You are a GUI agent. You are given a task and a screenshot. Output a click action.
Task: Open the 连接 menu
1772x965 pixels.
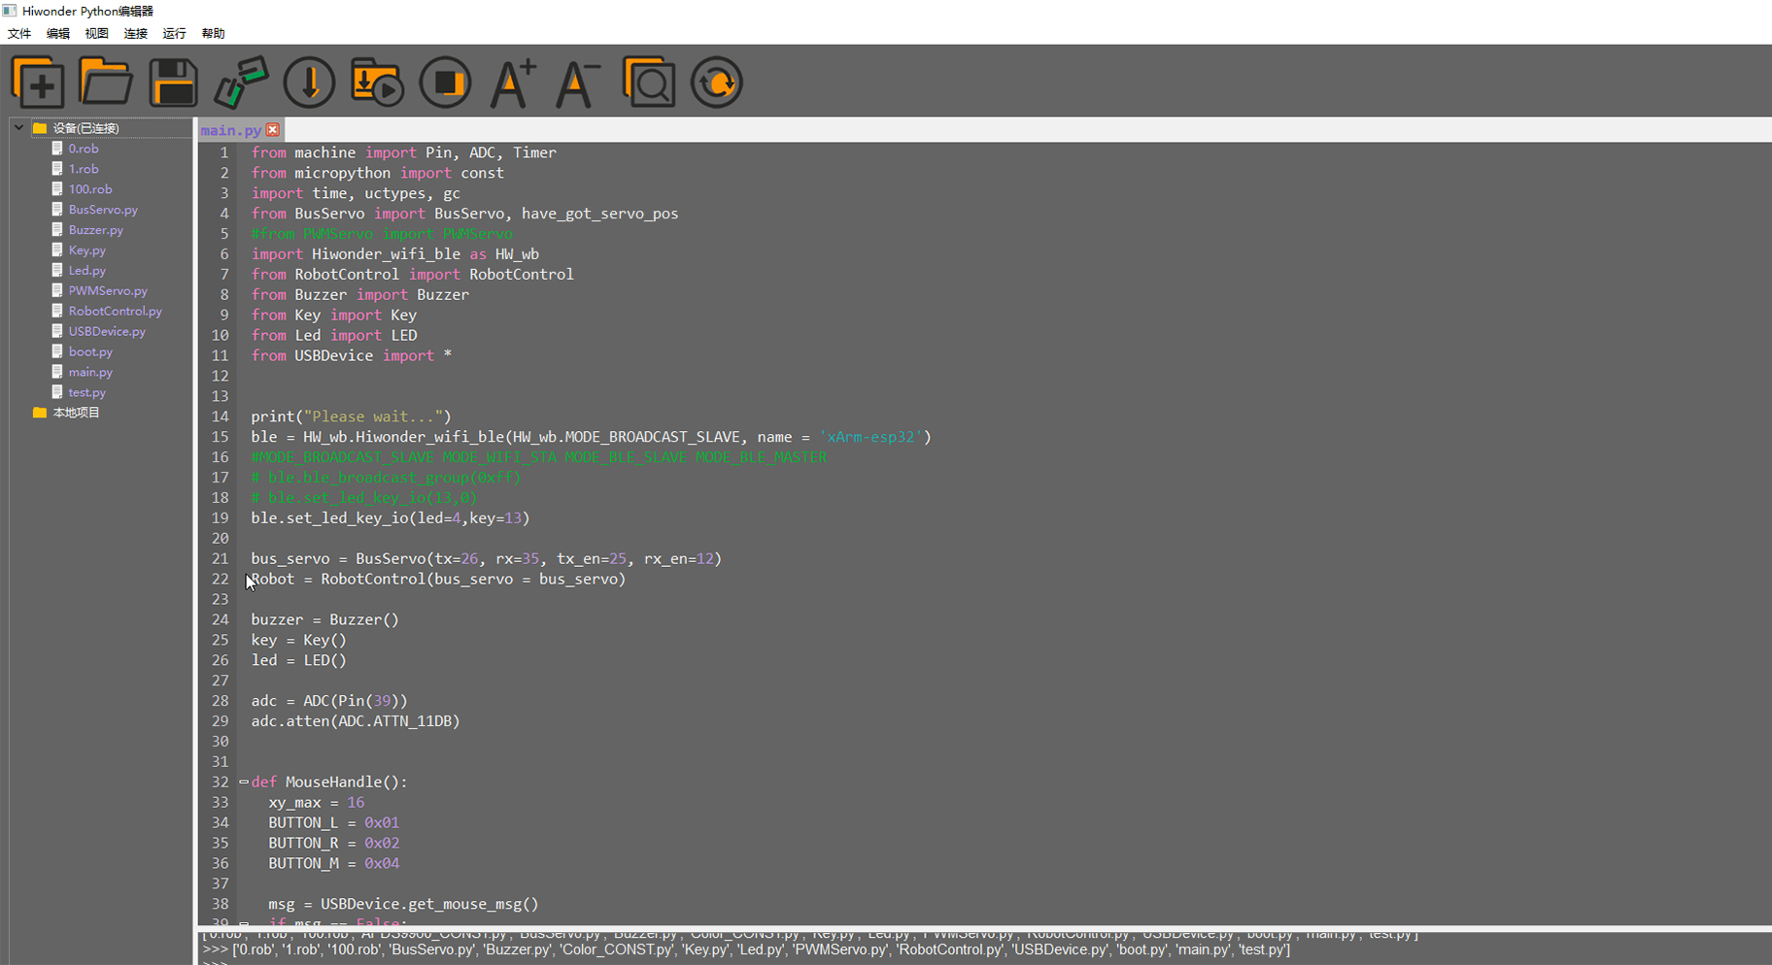136,33
